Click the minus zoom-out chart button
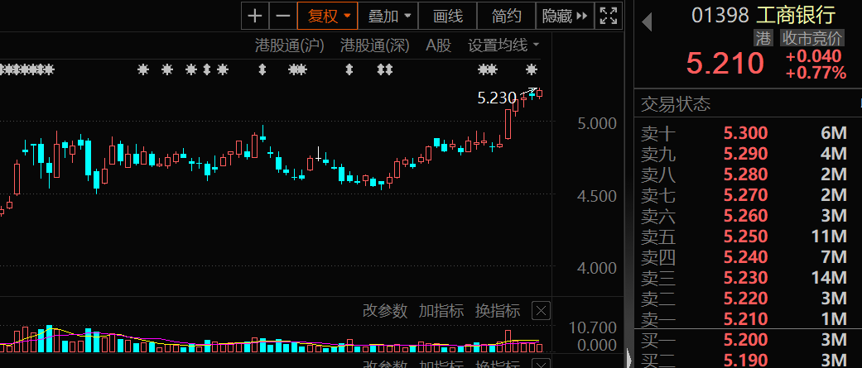This screenshot has height=368, width=862. 283,15
